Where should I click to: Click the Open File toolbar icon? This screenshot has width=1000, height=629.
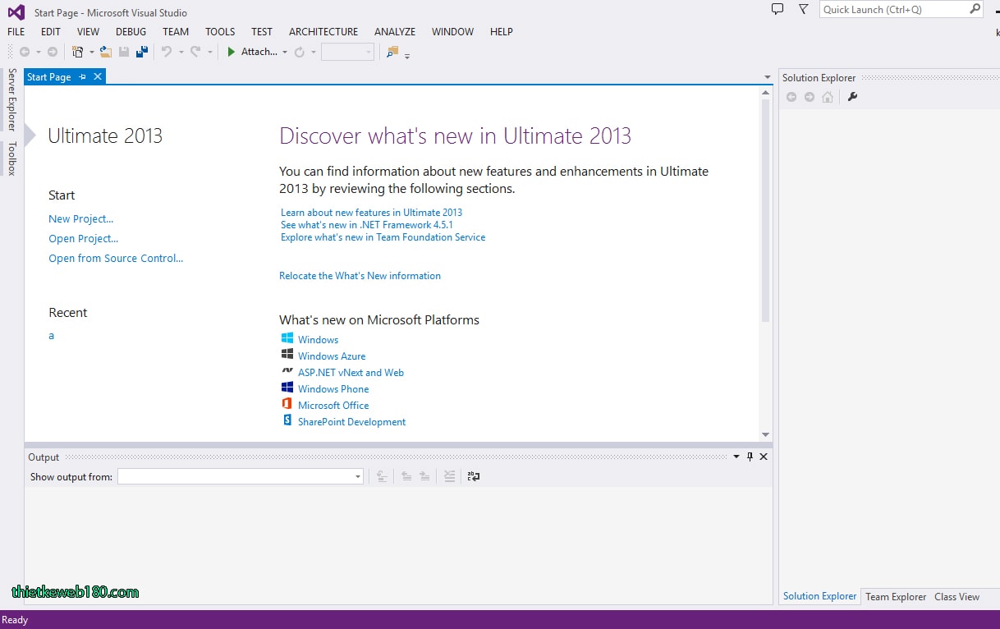pos(106,51)
